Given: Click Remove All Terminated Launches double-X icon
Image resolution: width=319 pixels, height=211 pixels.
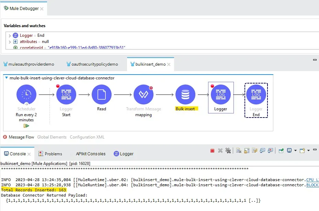Looking at the screenshot, I should pyautogui.click(x=228, y=151).
